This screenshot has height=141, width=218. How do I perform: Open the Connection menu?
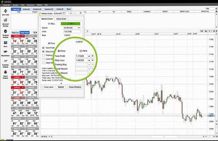[6, 5]
